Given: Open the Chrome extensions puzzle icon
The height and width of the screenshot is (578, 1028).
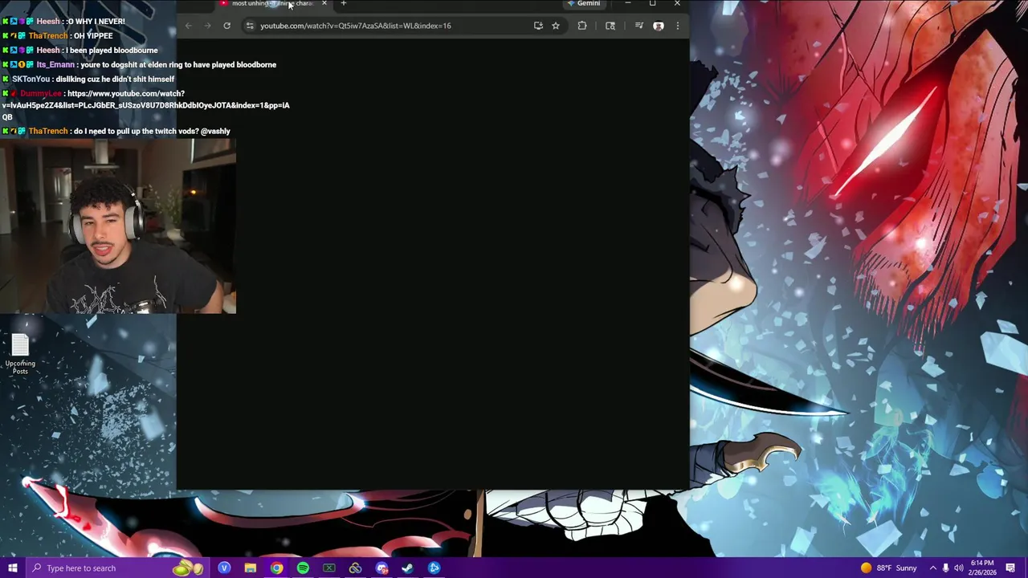Looking at the screenshot, I should 582,26.
